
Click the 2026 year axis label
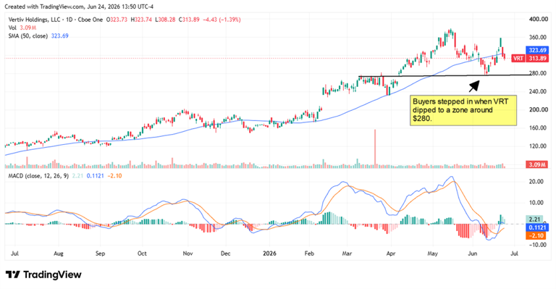click(x=269, y=254)
